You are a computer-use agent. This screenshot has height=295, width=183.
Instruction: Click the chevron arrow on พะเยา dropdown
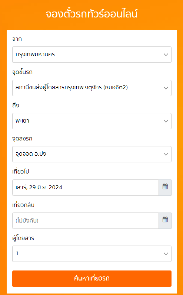pyautogui.click(x=166, y=121)
